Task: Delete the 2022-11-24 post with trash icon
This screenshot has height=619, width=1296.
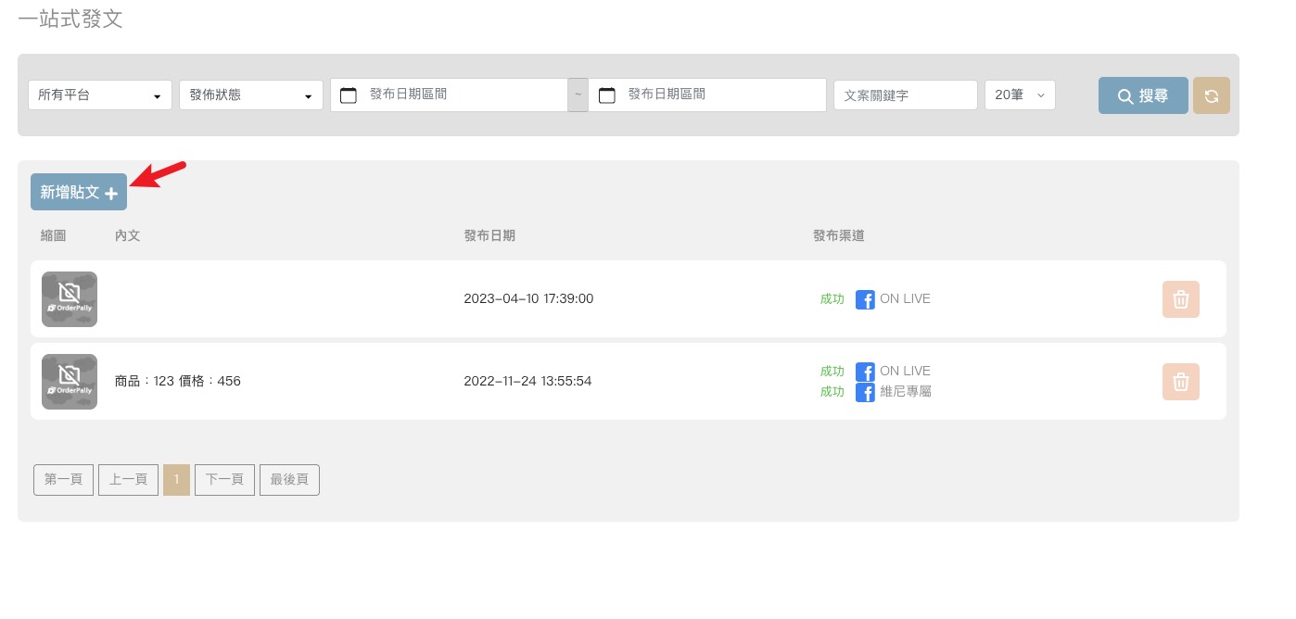Action: point(1180,382)
